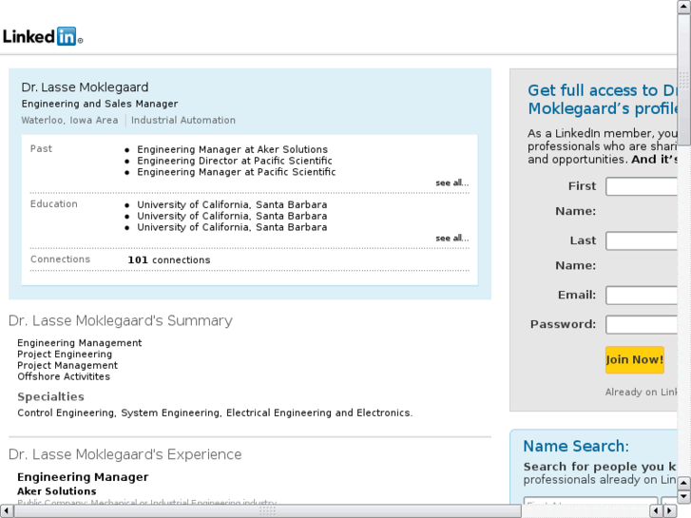
Task: Click the Name Search first name field
Action: pyautogui.click(x=589, y=503)
